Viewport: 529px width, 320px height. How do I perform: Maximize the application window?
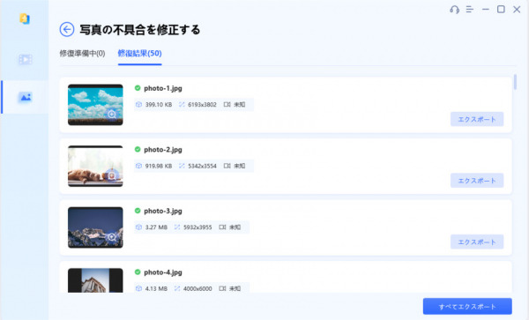(x=501, y=9)
